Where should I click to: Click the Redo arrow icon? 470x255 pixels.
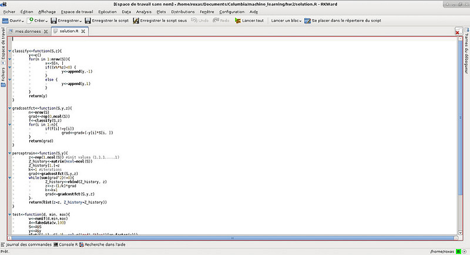tap(216, 21)
